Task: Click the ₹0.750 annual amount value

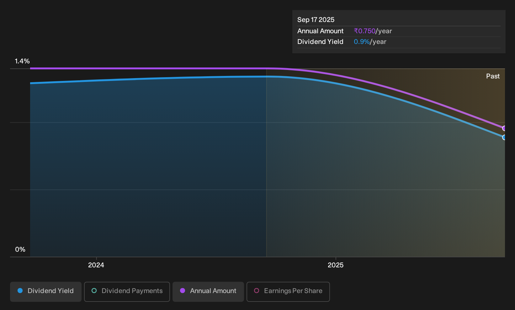Action: (364, 31)
